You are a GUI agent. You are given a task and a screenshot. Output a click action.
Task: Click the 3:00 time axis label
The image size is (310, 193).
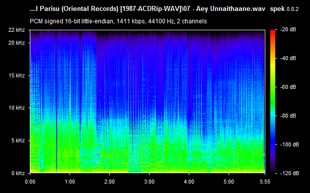(x=149, y=182)
